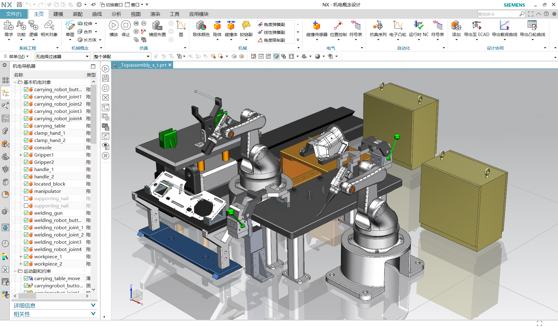Image resolution: width=558 pixels, height=327 pixels.
Task: Close the _Topassembly_x_t.prt tab
Action: (170, 65)
